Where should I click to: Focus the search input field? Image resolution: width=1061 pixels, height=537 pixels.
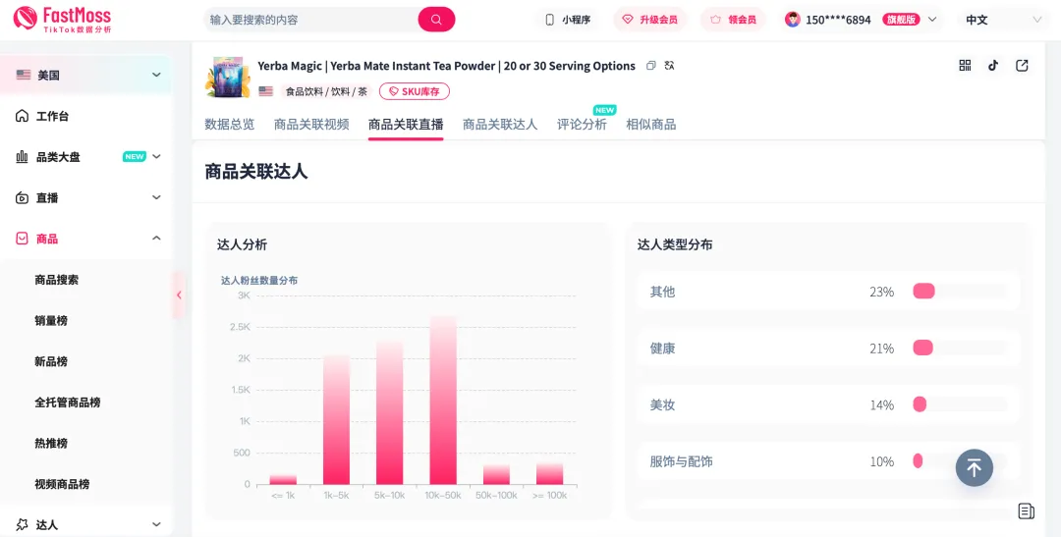(311, 20)
